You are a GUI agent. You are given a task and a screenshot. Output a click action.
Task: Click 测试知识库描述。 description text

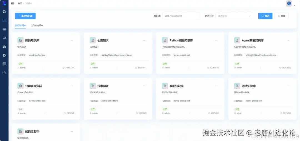242,92
